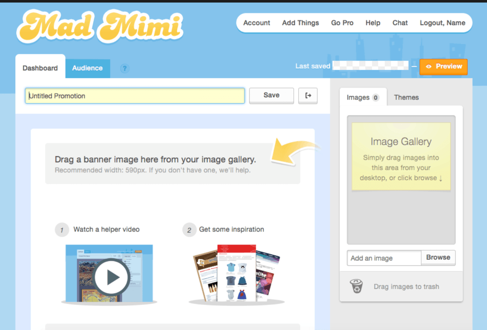487x330 pixels.
Task: Play the helper video
Action: tap(112, 276)
